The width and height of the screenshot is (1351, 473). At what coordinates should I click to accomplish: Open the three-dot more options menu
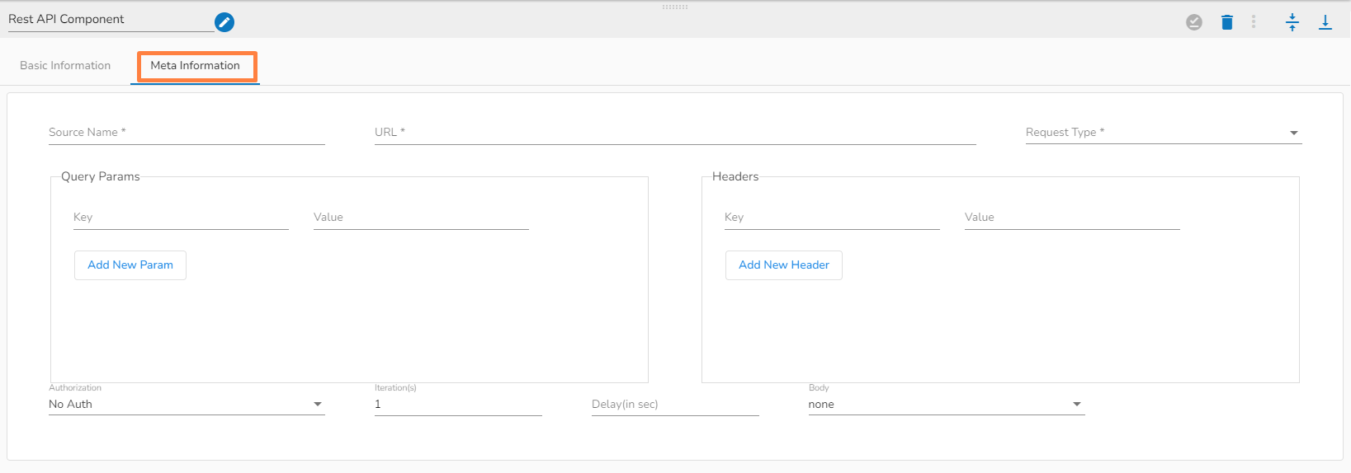[1254, 22]
